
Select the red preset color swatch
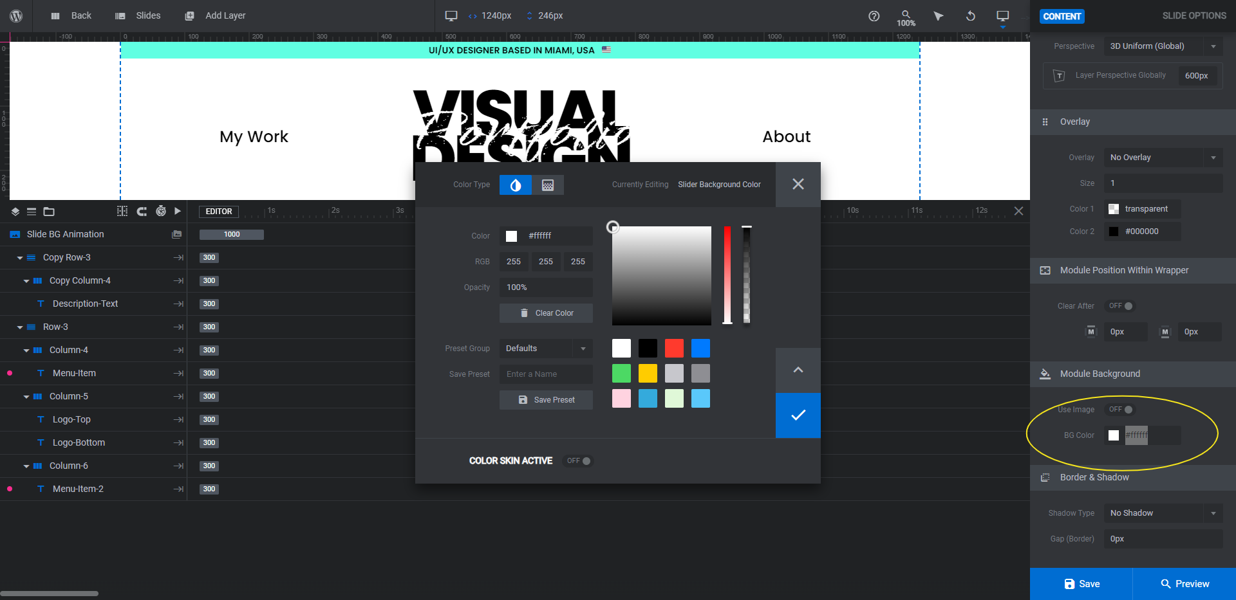(x=674, y=349)
